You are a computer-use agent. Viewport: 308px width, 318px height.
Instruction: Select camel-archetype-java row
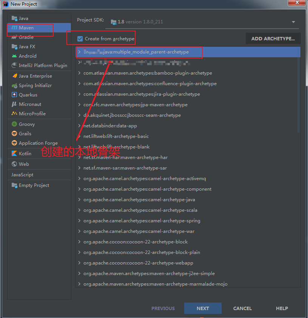point(188,200)
